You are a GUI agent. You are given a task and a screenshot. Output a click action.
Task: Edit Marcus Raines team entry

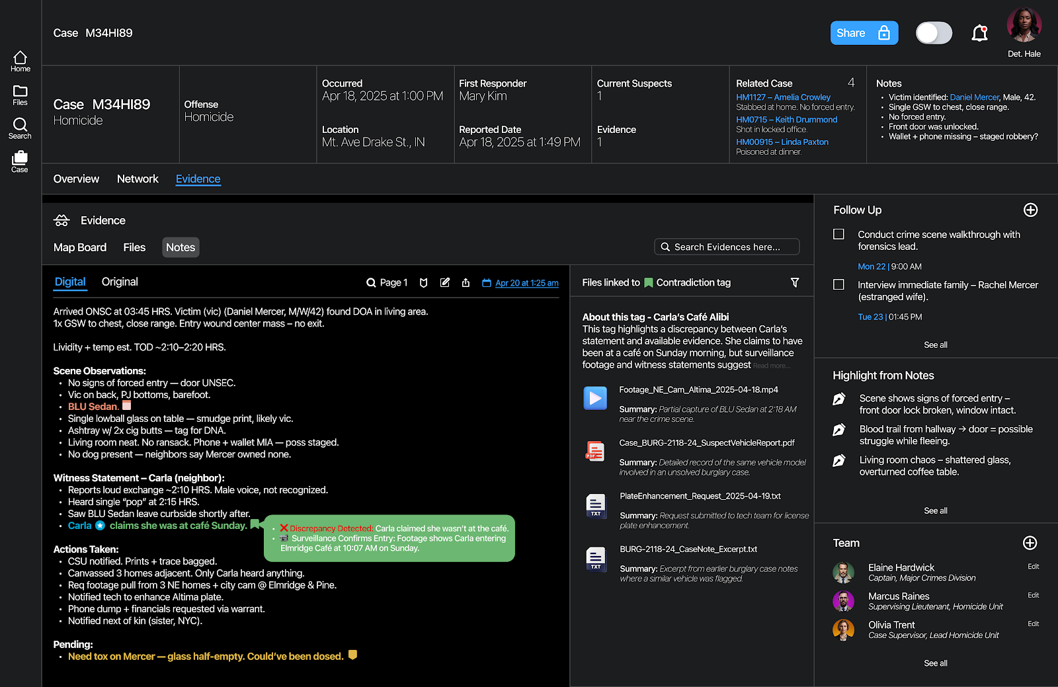[1033, 596]
